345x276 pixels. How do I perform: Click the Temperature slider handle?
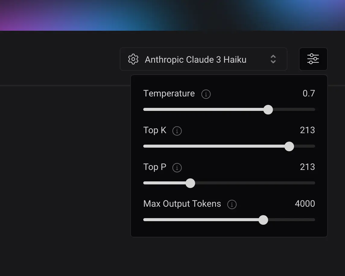tap(268, 109)
